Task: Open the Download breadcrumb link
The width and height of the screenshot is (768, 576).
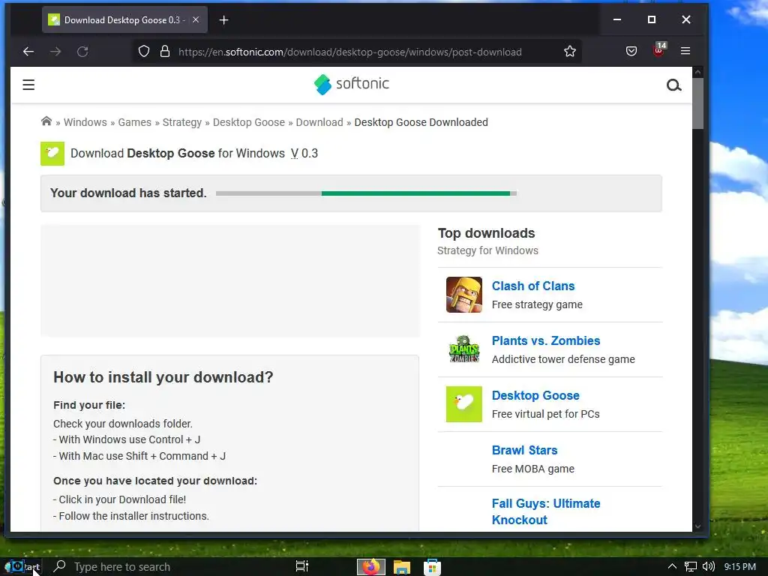Action: pyautogui.click(x=319, y=122)
